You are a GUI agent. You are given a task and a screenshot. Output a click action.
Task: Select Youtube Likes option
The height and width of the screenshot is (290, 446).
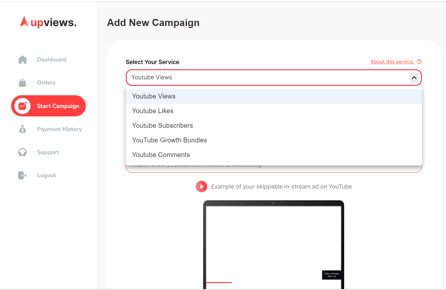[x=153, y=111]
